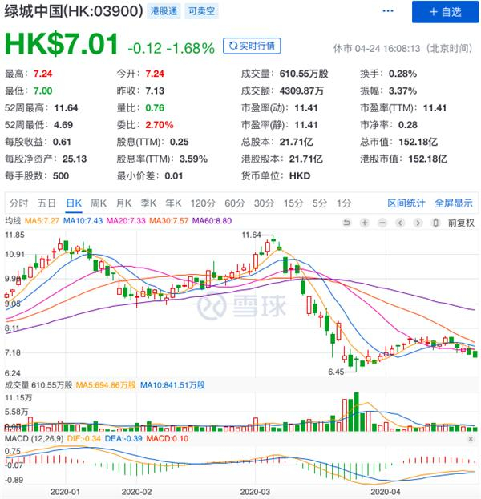Select the 年K chart tab

click(x=173, y=203)
